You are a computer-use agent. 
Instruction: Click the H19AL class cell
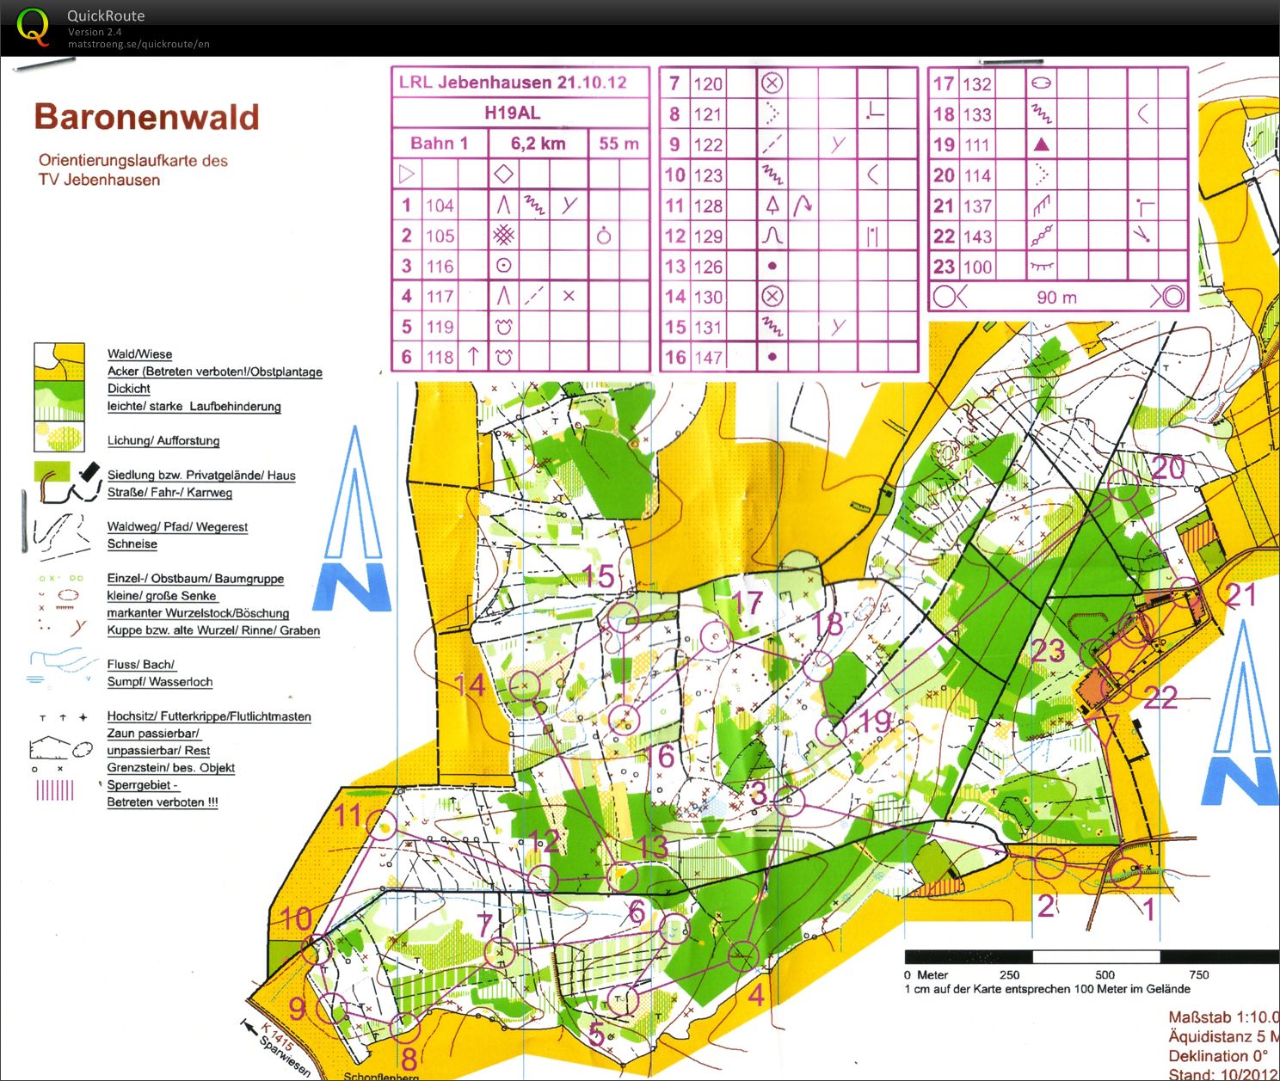tap(513, 113)
